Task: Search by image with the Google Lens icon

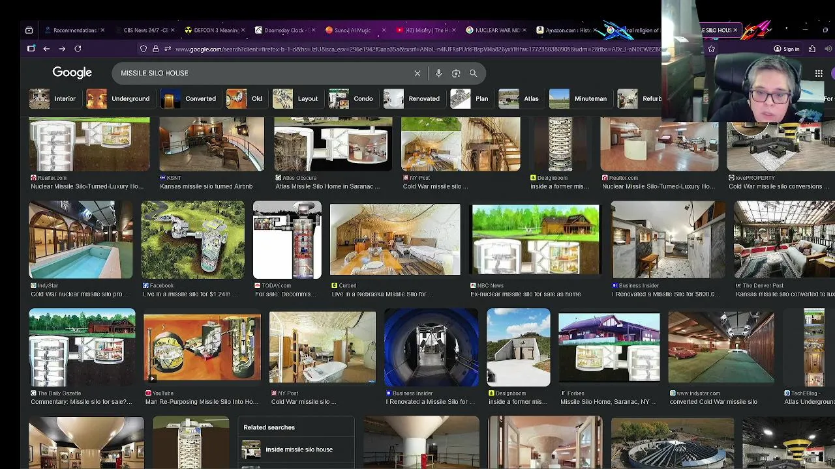Action: (x=456, y=73)
